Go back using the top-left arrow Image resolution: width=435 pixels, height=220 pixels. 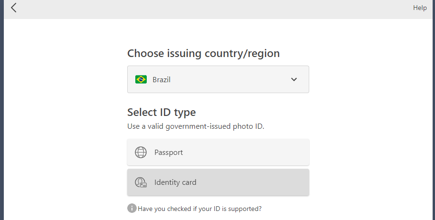[x=13, y=8]
